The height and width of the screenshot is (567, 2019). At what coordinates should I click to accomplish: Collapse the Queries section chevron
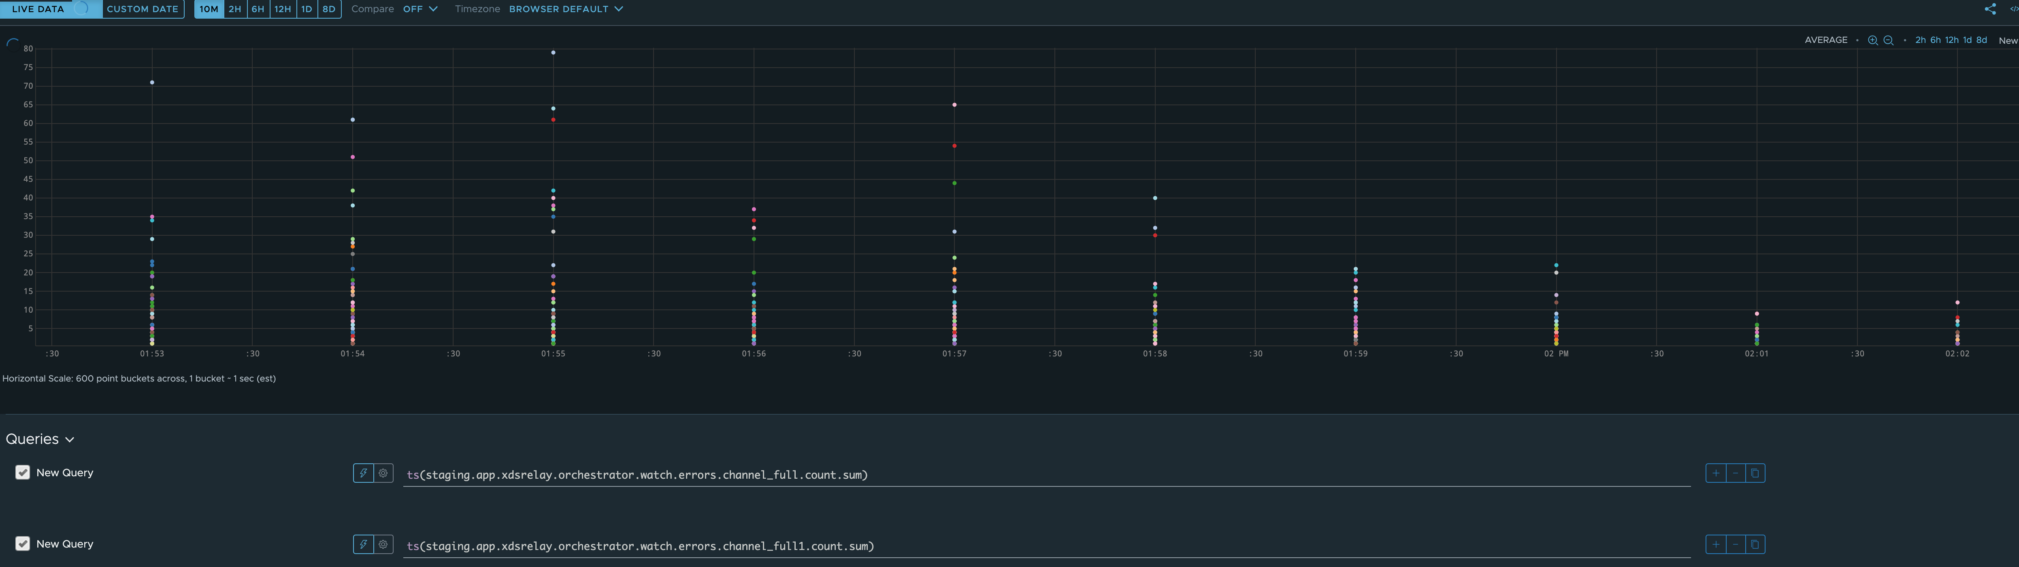(70, 439)
